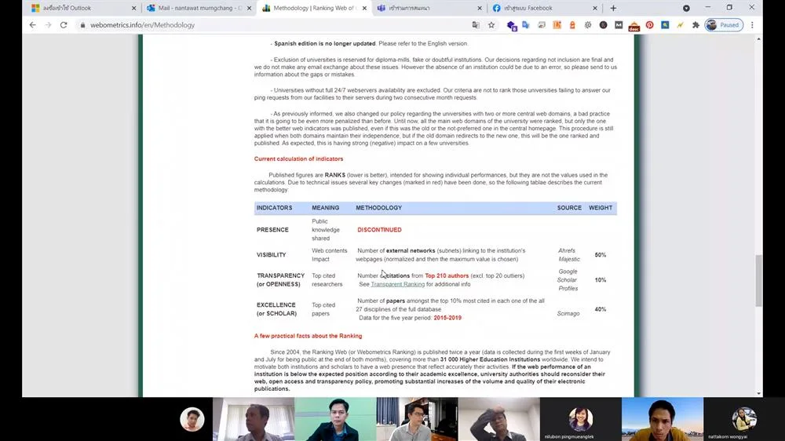Close the Mail - nantawat tab

pos(250,8)
